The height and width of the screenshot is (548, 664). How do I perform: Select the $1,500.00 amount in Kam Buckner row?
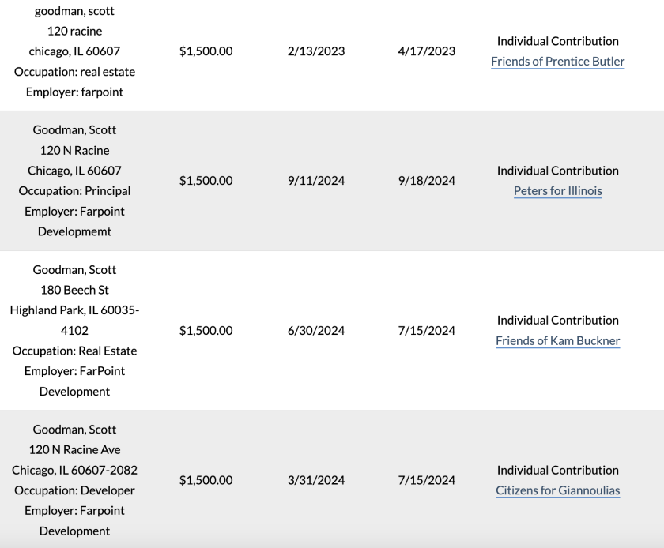[206, 331]
